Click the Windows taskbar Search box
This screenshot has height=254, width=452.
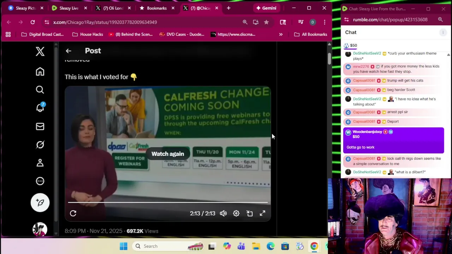pos(169,246)
